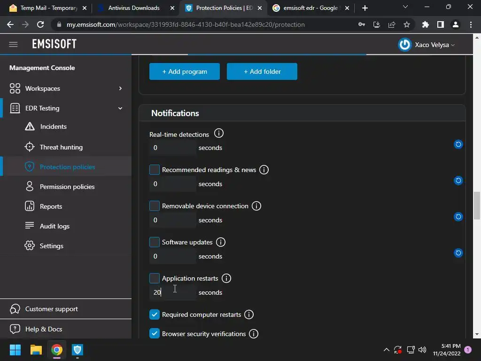Screen dimensions: 481x361
Task: Show info for Real-time detections
Action: (x=219, y=133)
